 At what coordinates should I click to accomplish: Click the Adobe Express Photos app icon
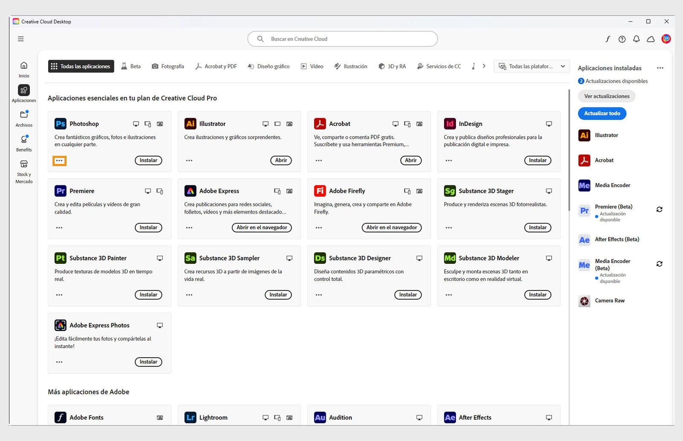(x=60, y=325)
